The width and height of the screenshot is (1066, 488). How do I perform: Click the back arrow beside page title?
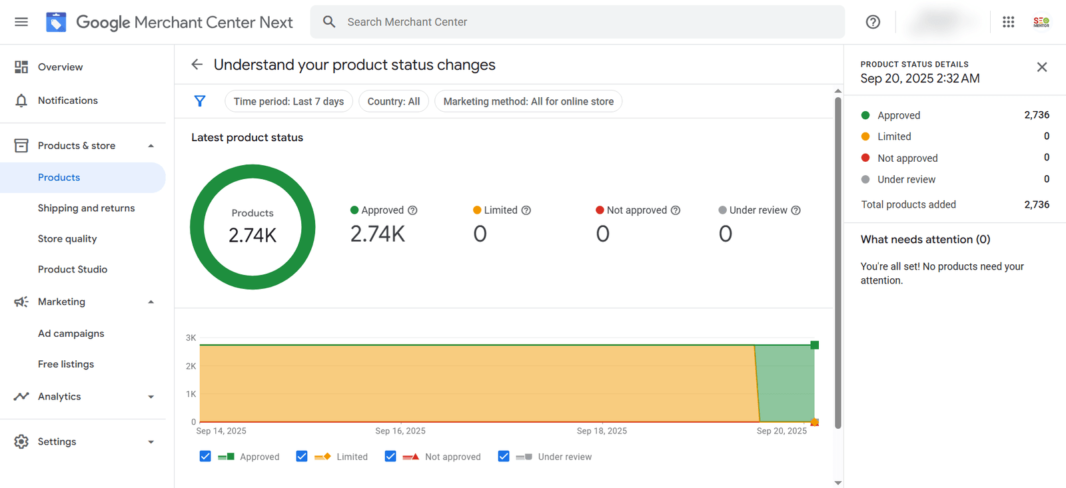(197, 65)
